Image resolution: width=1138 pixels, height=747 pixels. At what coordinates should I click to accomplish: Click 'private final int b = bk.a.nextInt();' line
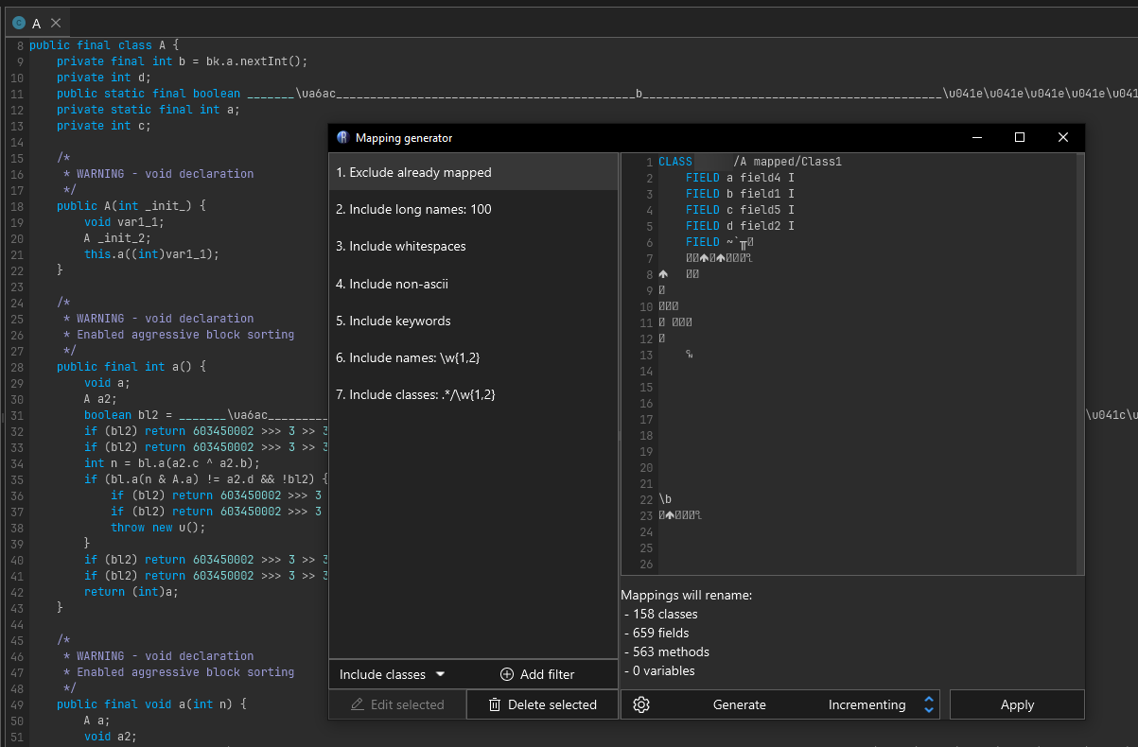click(183, 61)
